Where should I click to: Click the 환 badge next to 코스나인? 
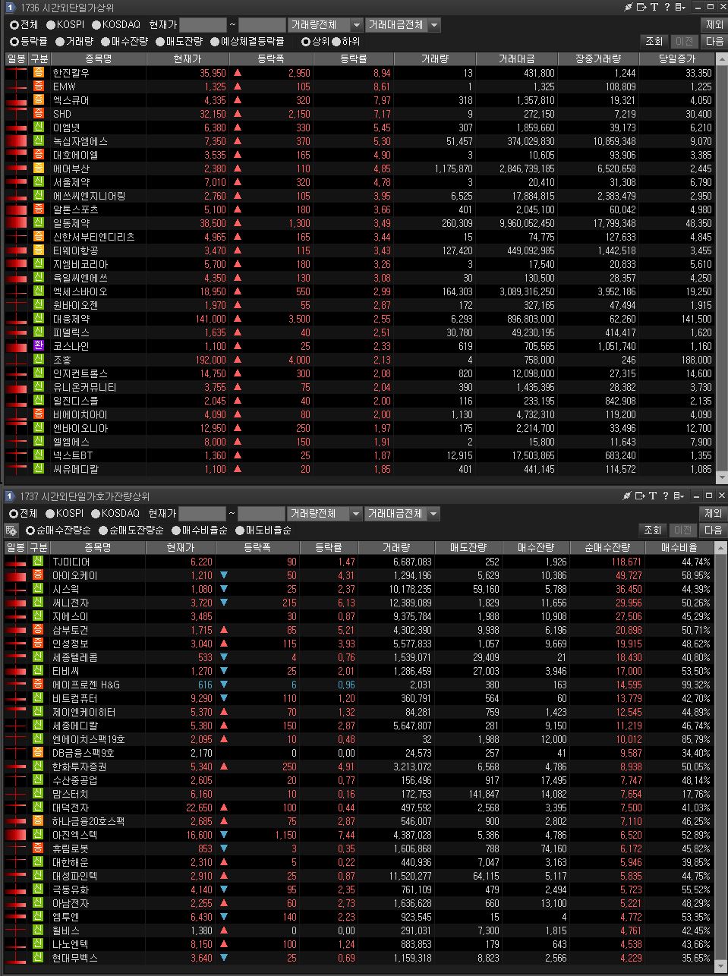click(x=39, y=346)
